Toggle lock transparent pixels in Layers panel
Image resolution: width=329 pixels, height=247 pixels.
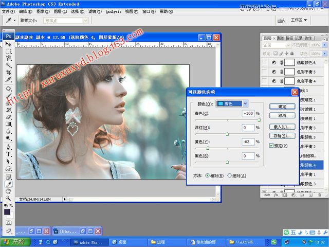(x=276, y=54)
